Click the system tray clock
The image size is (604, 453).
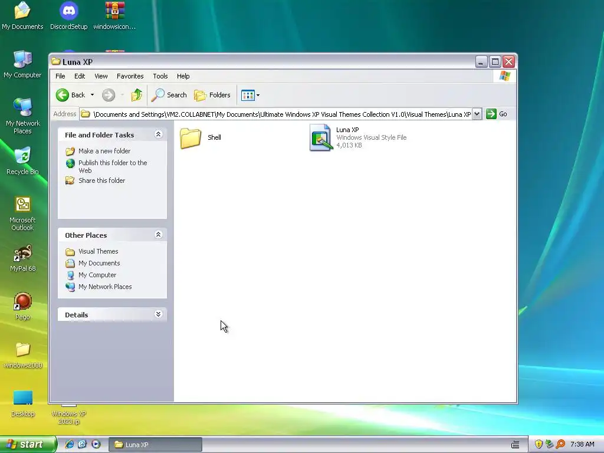(582, 444)
